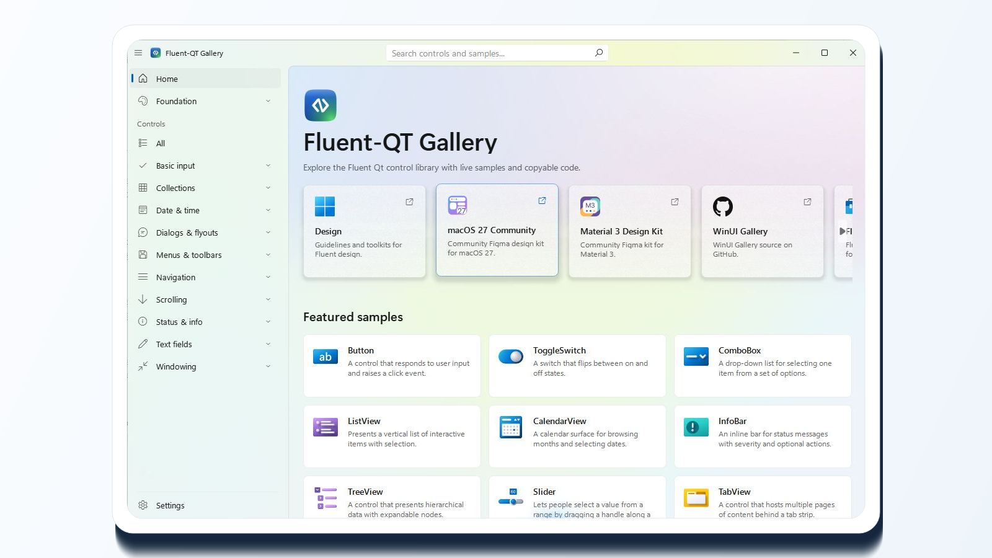Click the Navigation lines icon
This screenshot has width=992, height=558.
(x=143, y=277)
